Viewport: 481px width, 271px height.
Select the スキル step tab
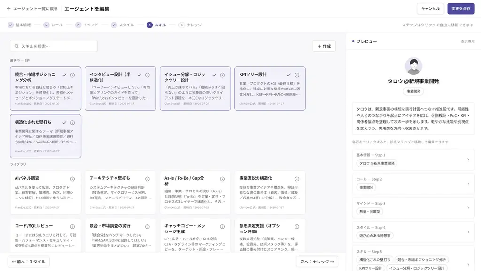[156, 25]
